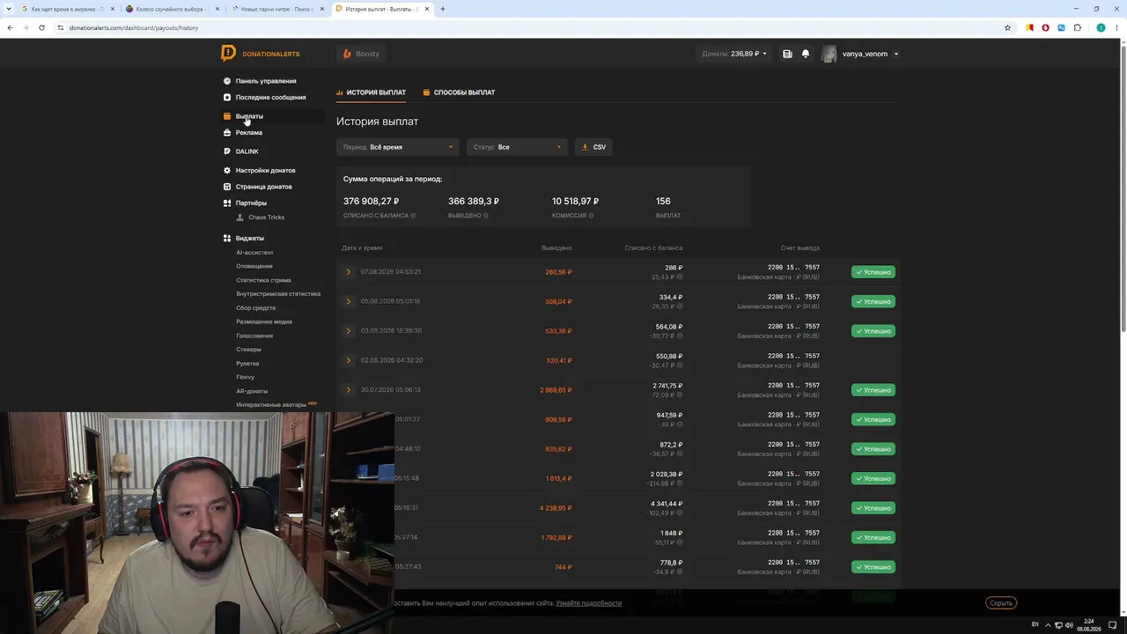The width and height of the screenshot is (1127, 634).
Task: Open the Голосования widget
Action: point(254,335)
